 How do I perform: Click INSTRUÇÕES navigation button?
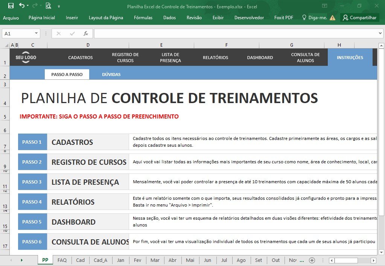pos(350,58)
